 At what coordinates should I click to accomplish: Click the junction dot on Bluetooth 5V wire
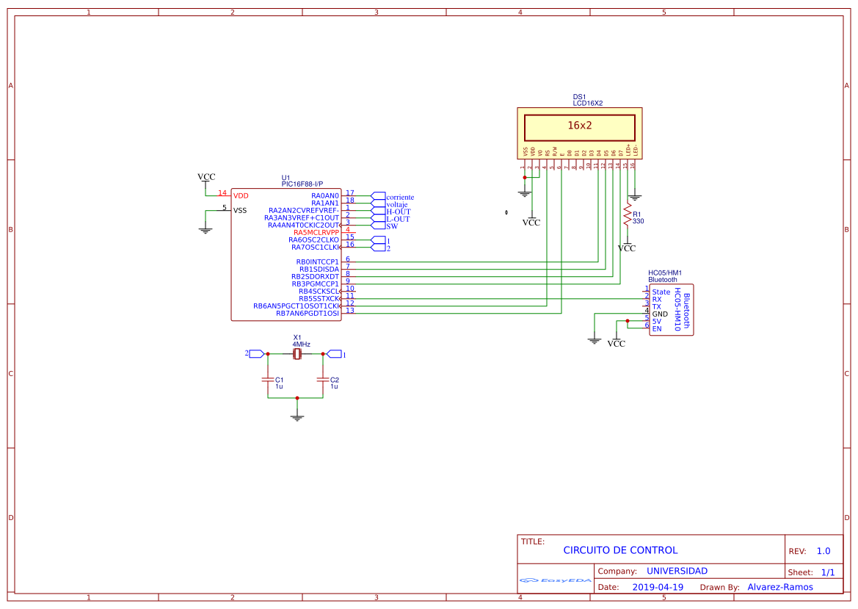[x=628, y=321]
